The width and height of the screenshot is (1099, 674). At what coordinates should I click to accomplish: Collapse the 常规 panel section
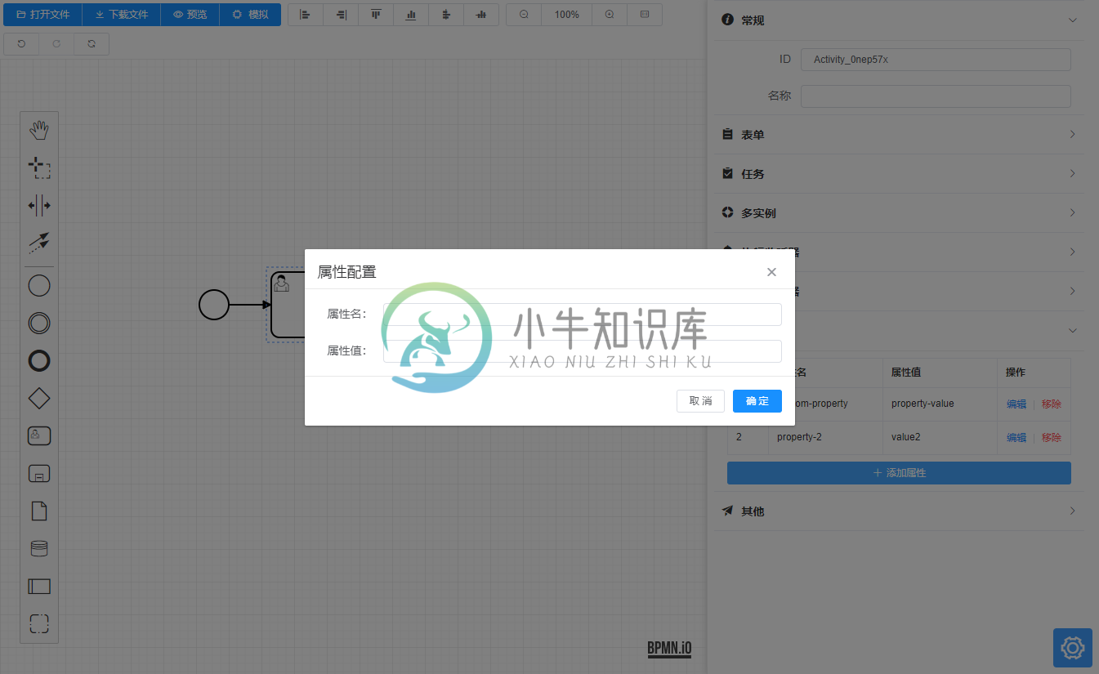900,20
